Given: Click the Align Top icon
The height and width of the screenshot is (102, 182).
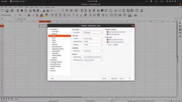Looking at the screenshot, I should (x=73, y=15).
